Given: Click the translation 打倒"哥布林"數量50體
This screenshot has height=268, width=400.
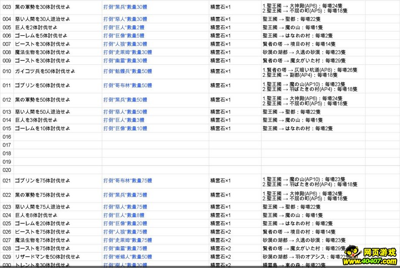Looking at the screenshot, I should pos(128,86).
